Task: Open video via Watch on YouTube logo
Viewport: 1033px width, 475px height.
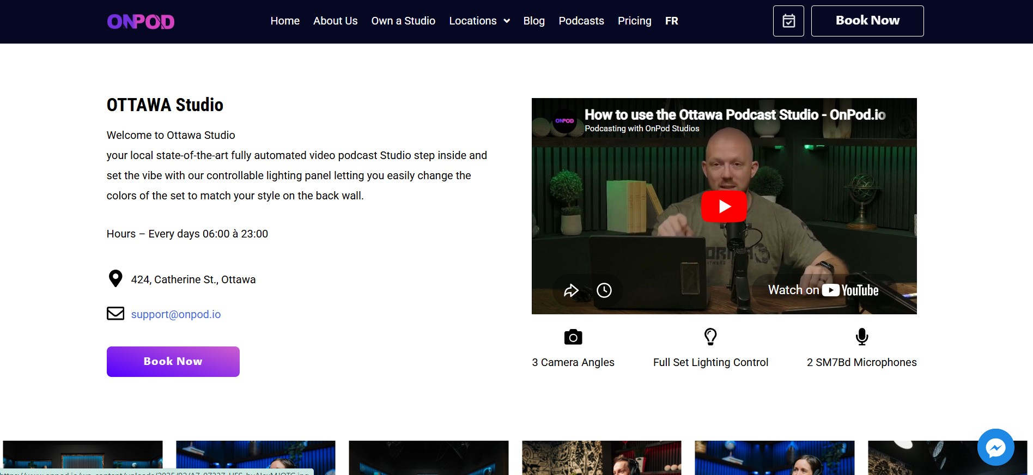Action: point(823,290)
